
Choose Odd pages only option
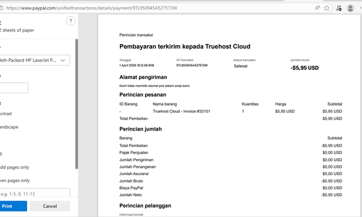(14, 167)
